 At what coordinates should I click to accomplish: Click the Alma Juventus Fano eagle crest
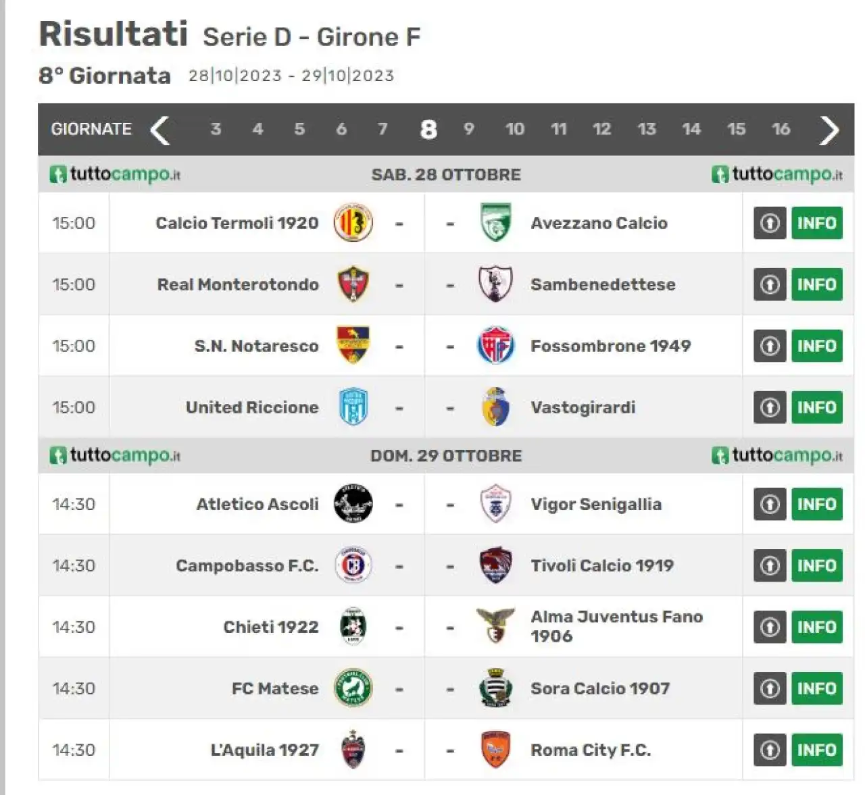tap(495, 626)
